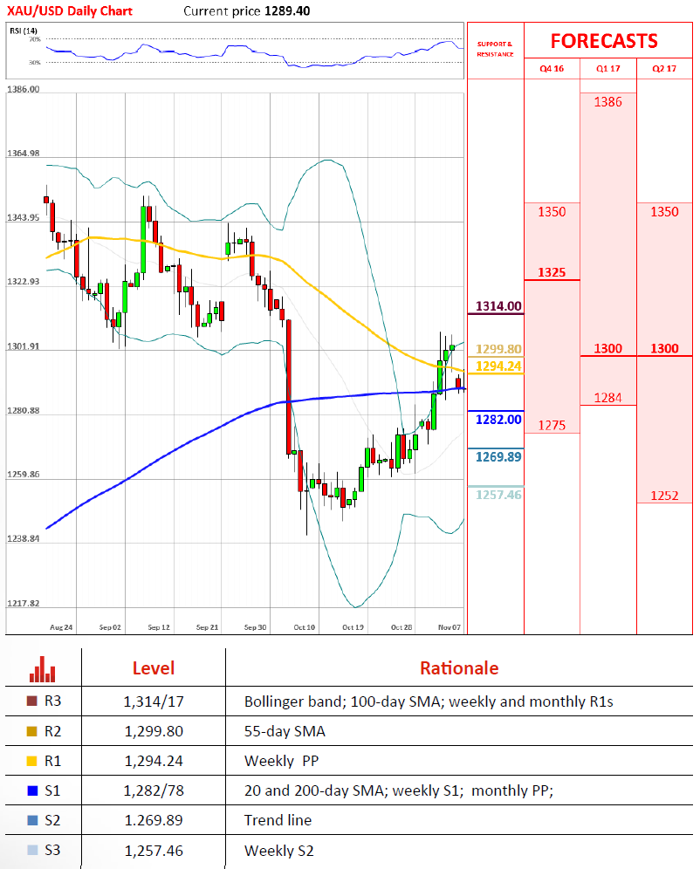Image resolution: width=700 pixels, height=869 pixels.
Task: Click the S1 row label
Action: [52, 790]
